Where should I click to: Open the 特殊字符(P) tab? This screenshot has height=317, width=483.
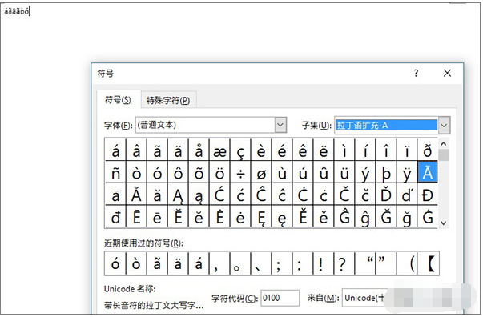168,100
